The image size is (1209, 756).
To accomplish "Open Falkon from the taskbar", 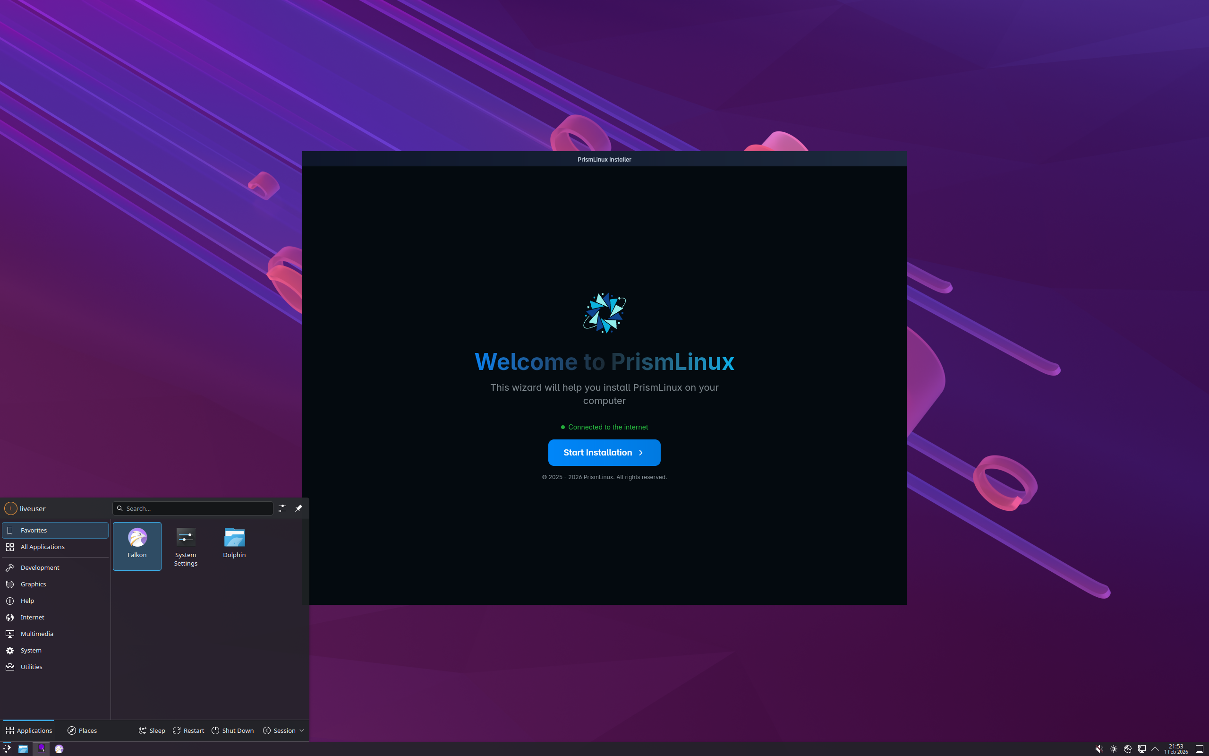I will coord(59,748).
